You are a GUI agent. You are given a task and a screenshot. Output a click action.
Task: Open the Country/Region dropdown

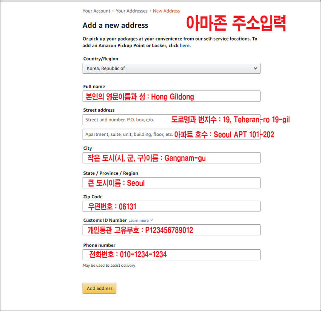[171, 68]
